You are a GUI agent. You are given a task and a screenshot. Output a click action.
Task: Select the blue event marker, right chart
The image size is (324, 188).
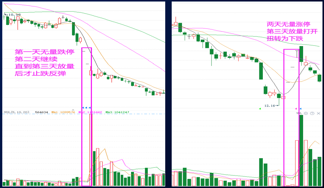pos(300,109)
